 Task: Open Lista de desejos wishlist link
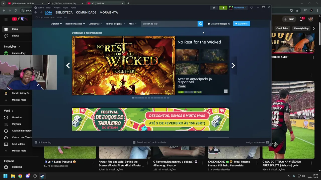(x=219, y=24)
